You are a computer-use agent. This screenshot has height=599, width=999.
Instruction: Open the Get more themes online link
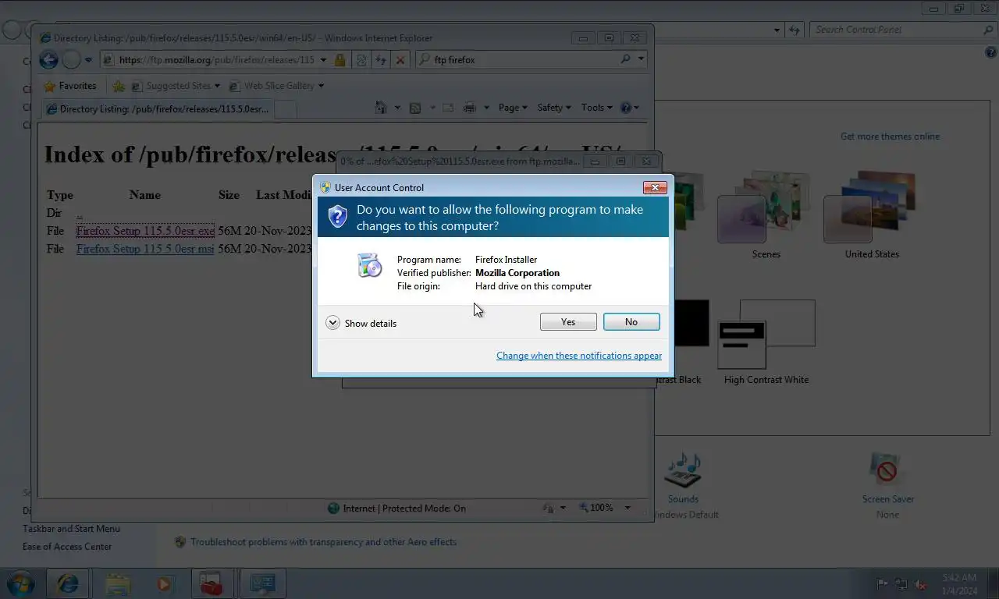coord(890,136)
